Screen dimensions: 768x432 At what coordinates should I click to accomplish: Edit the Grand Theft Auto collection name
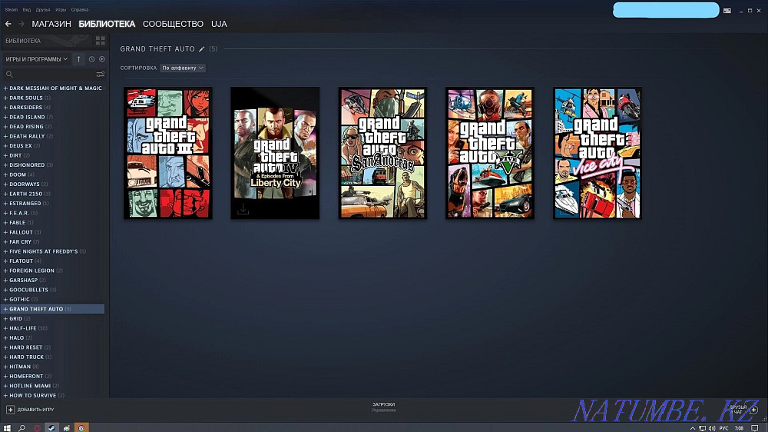(201, 49)
